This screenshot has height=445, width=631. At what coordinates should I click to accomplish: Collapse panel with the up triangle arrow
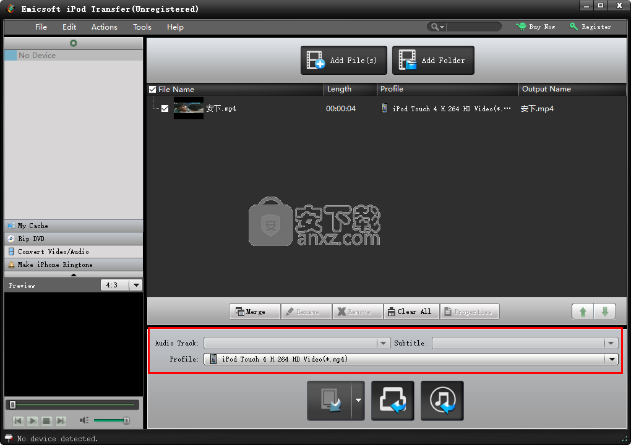tap(73, 275)
